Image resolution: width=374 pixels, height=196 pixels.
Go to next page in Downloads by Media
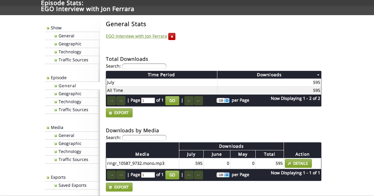pos(189,175)
